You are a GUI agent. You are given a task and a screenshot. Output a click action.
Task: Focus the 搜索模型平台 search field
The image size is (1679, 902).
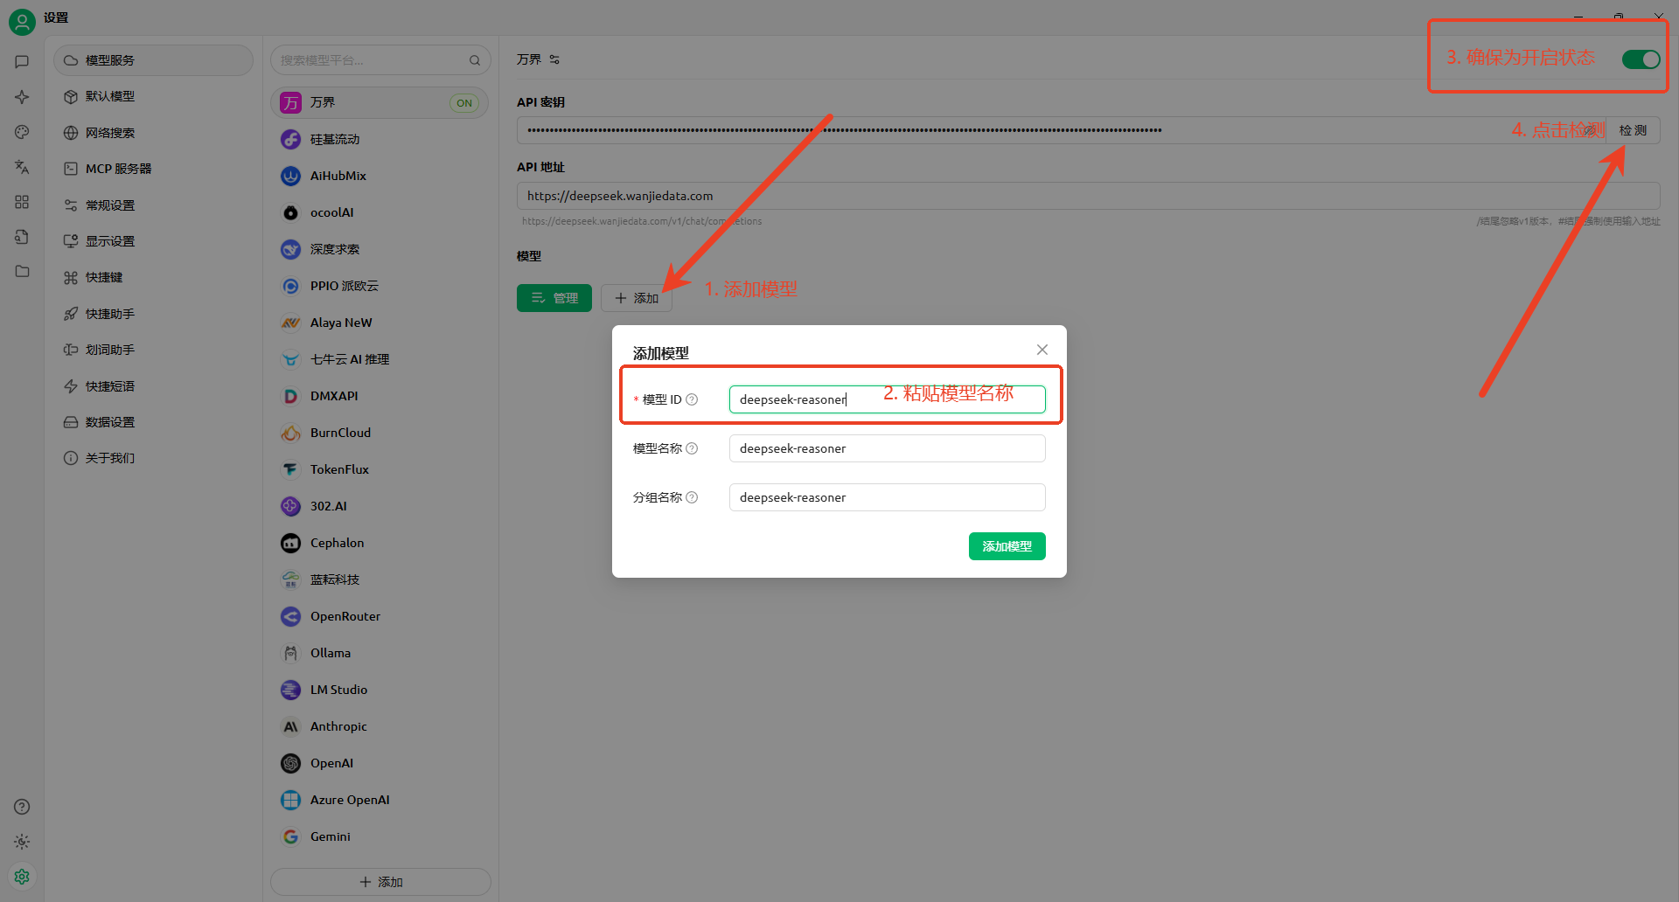click(x=380, y=60)
